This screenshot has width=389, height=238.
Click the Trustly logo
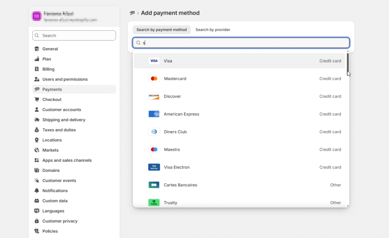click(154, 203)
